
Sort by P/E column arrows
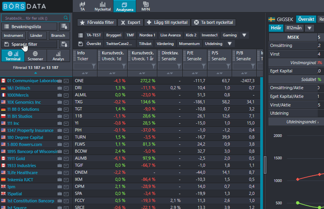[194, 74]
